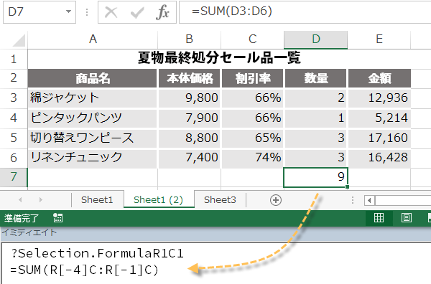Select the column B header

click(x=190, y=39)
